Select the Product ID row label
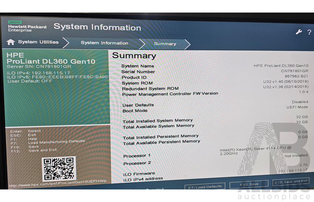The width and height of the screenshot is (314, 202). 134,77
